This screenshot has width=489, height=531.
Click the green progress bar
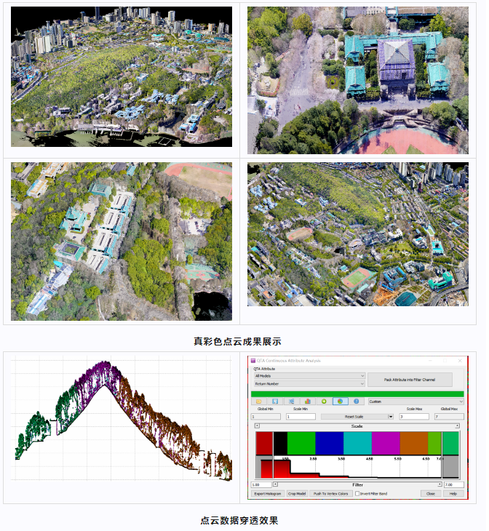[x=357, y=394]
